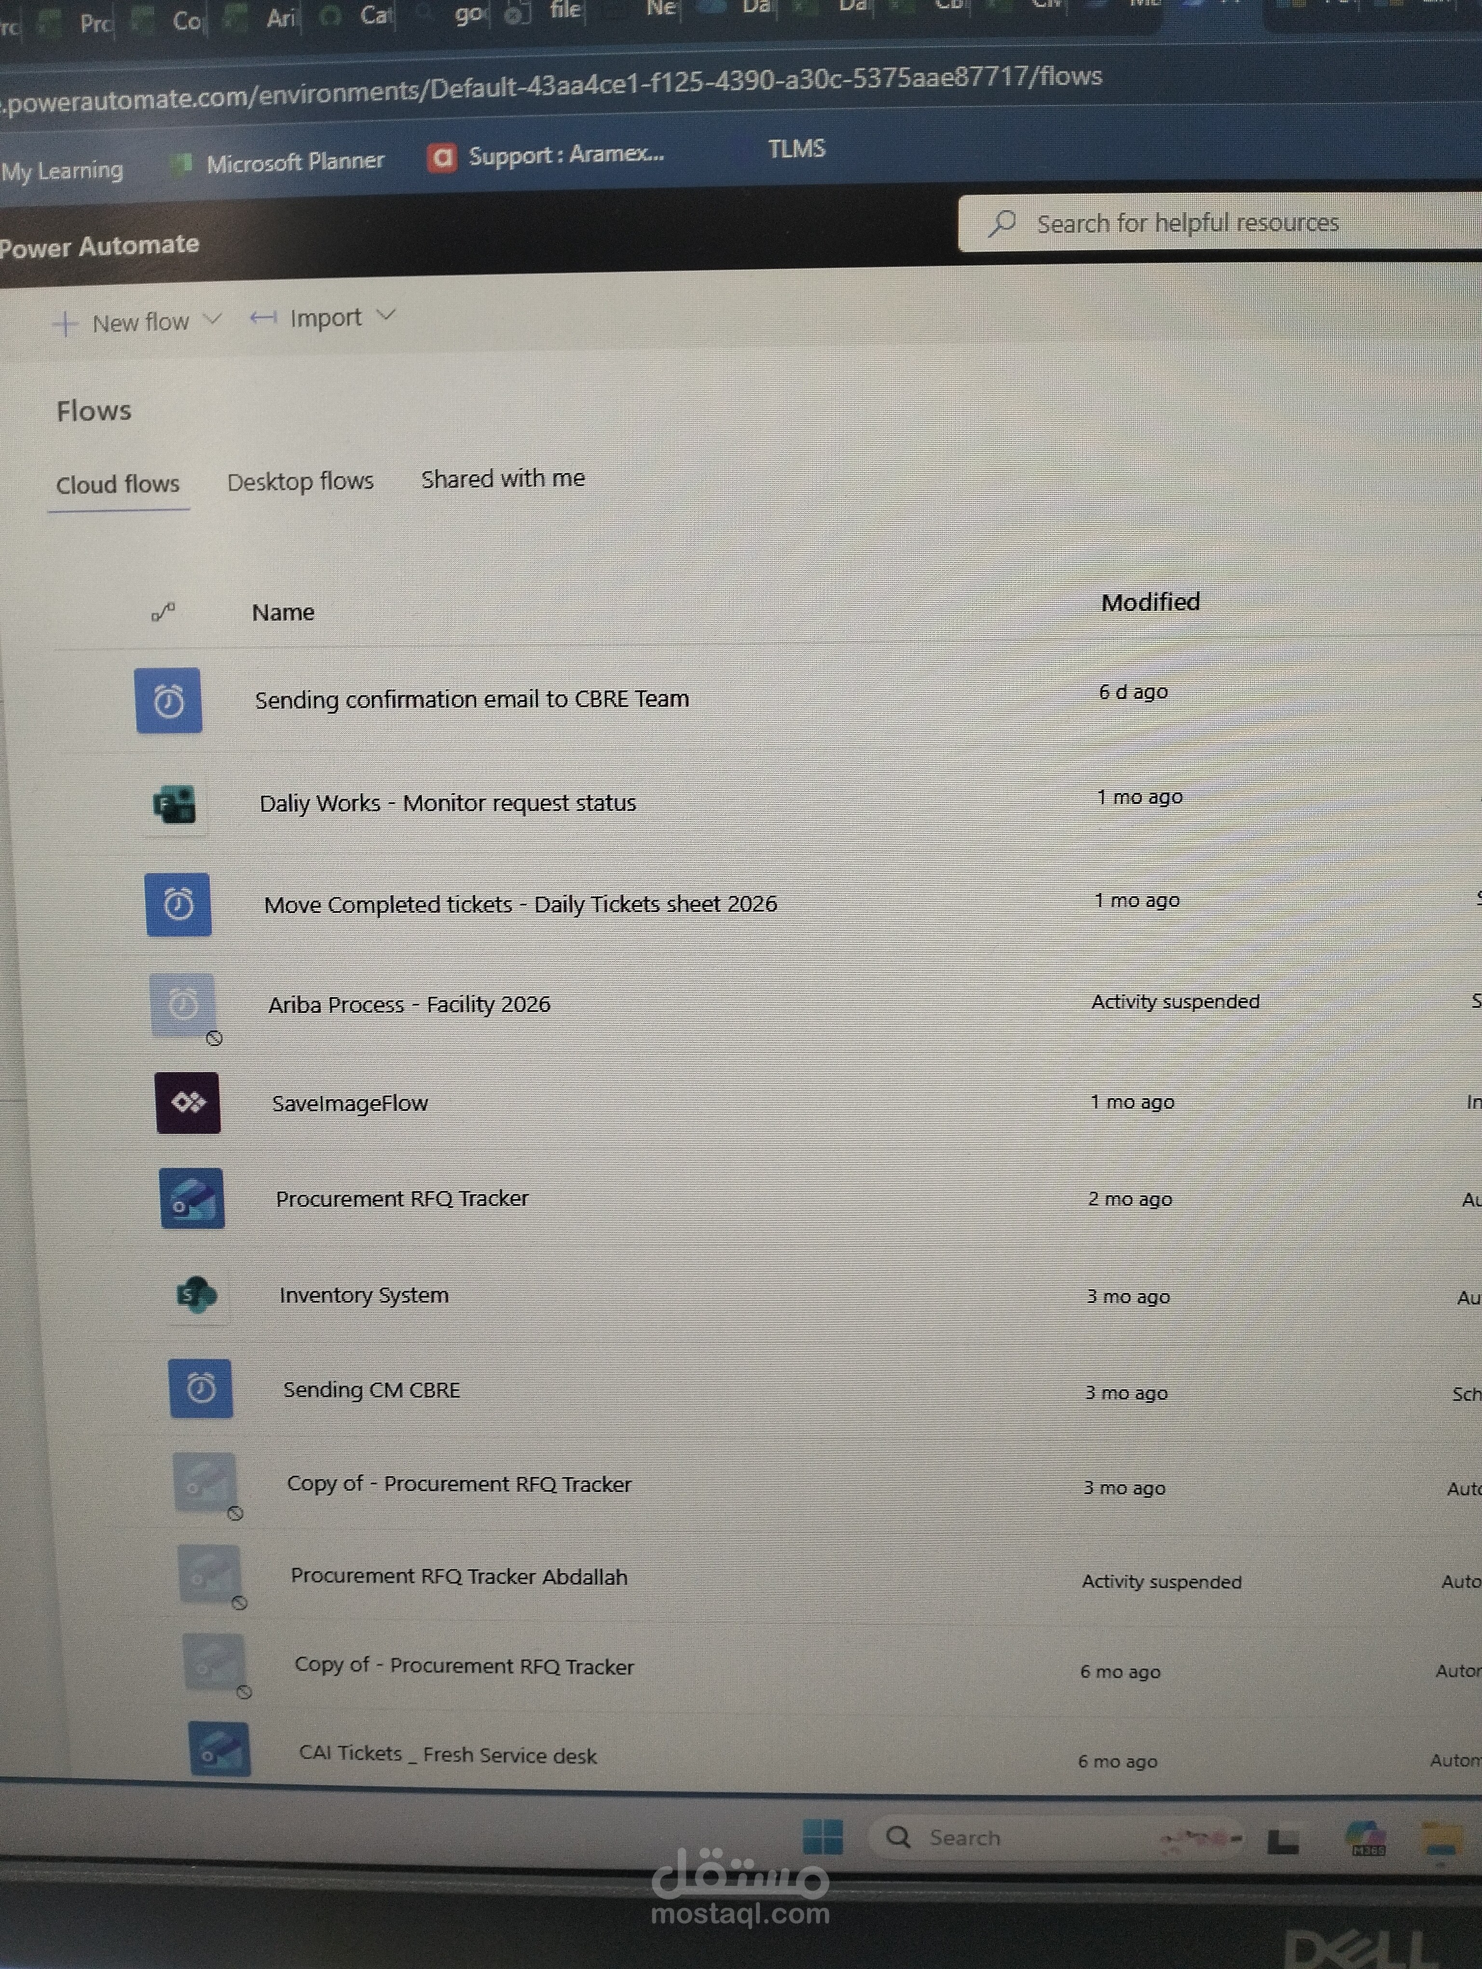The height and width of the screenshot is (1969, 1482).
Task: Open the Move Completed tickets flow link
Action: coord(521,904)
